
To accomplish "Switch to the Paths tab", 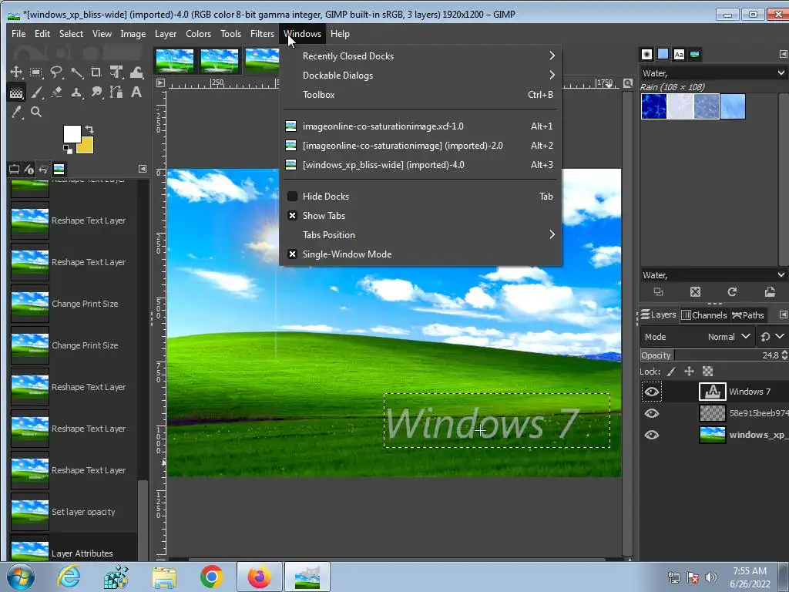I will [748, 315].
